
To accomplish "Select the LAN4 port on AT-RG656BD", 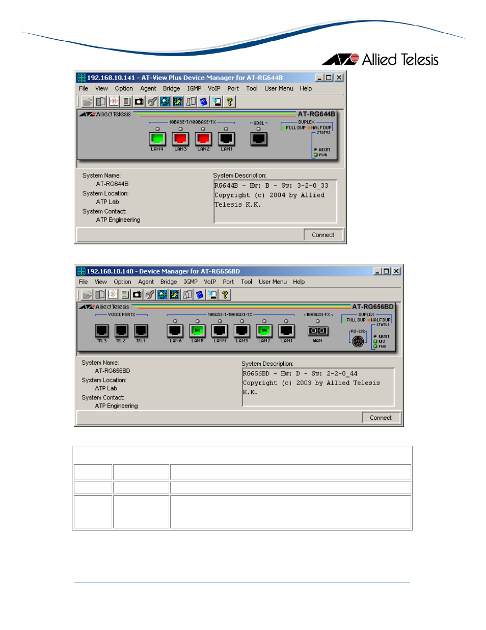I will [x=220, y=331].
